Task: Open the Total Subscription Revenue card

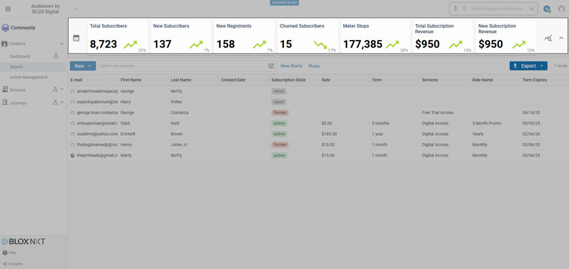Action: click(x=443, y=37)
